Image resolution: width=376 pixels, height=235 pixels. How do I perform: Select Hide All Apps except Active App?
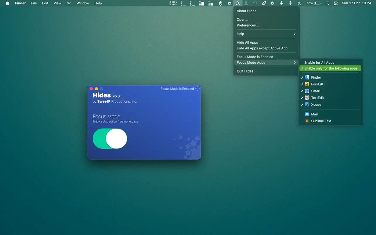(262, 48)
